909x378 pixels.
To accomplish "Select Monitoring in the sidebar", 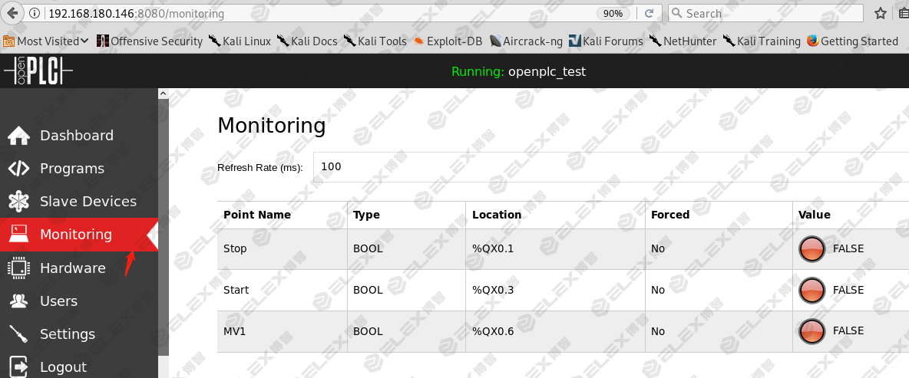I will point(76,235).
